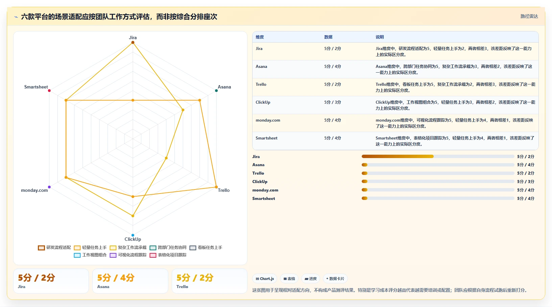The width and height of the screenshot is (552, 307).
Task: Click the Smartsheet description about 表格化项目跟踪
Action: [x=455, y=141]
